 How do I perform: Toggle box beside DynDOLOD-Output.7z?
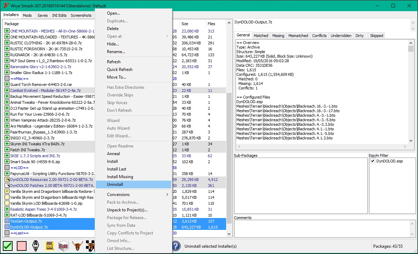(x=7, y=227)
